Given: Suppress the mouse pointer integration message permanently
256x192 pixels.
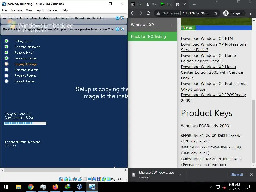Looking at the screenshot, I should click(122, 29).
